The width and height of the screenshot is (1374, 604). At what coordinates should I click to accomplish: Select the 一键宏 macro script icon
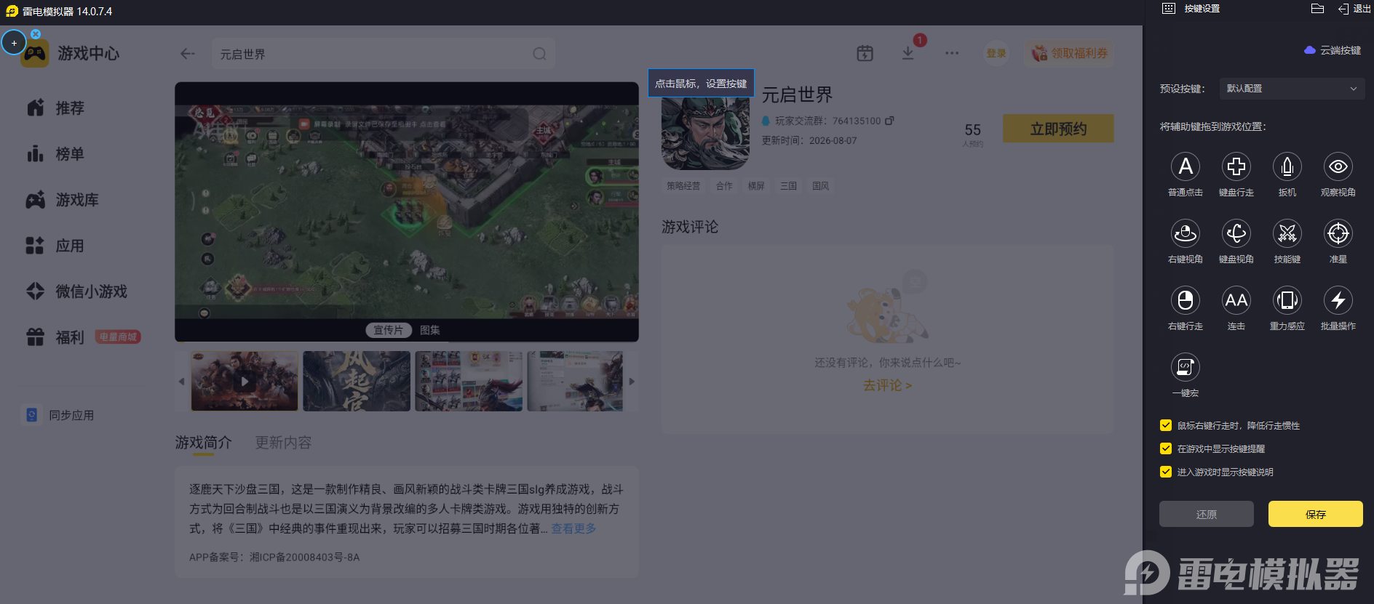1186,367
